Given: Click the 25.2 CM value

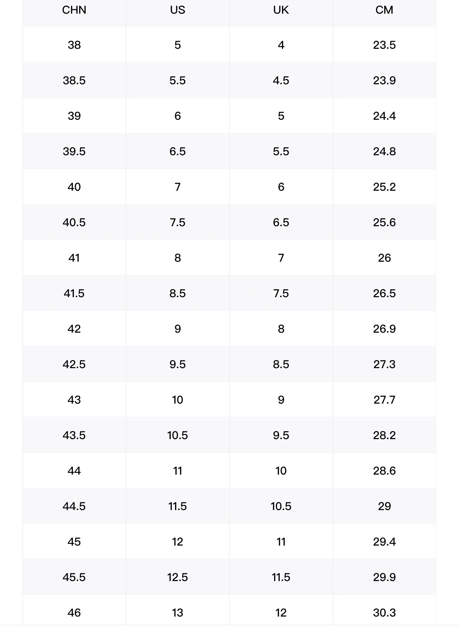Looking at the screenshot, I should (384, 187).
